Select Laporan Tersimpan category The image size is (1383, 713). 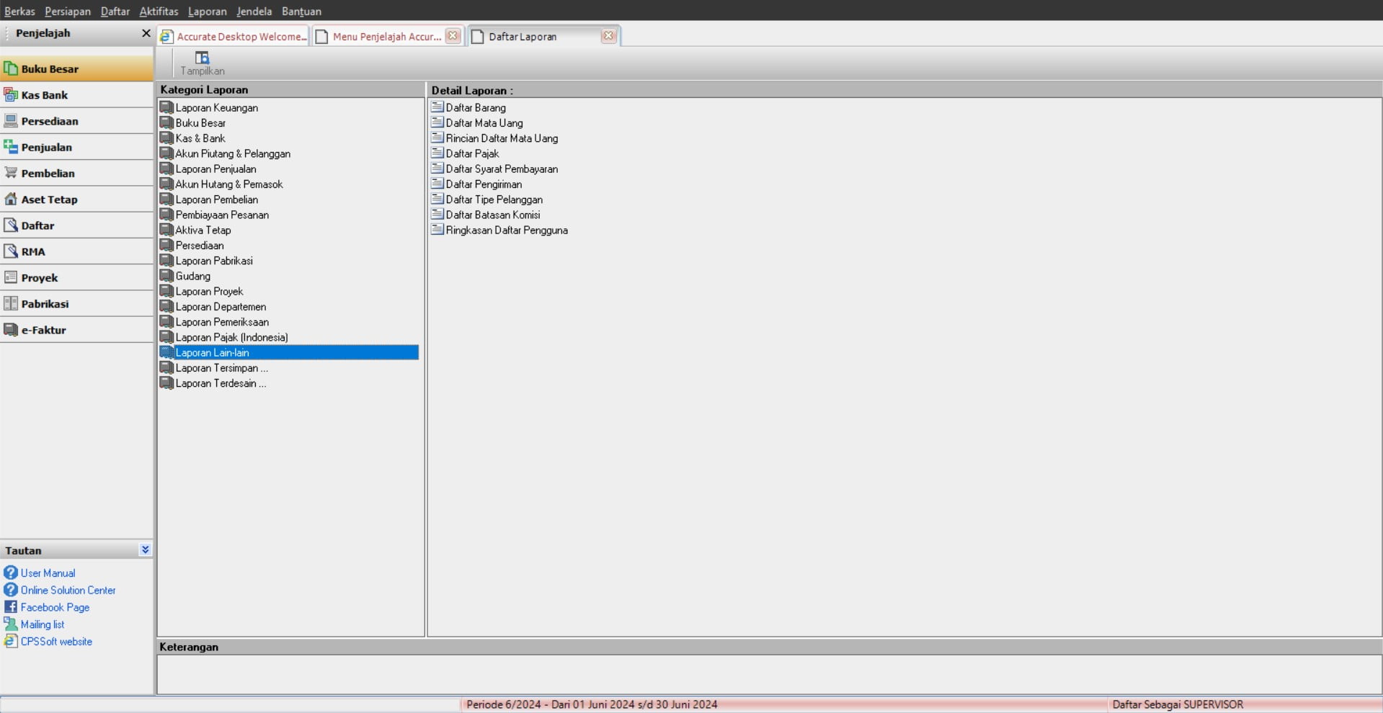221,368
